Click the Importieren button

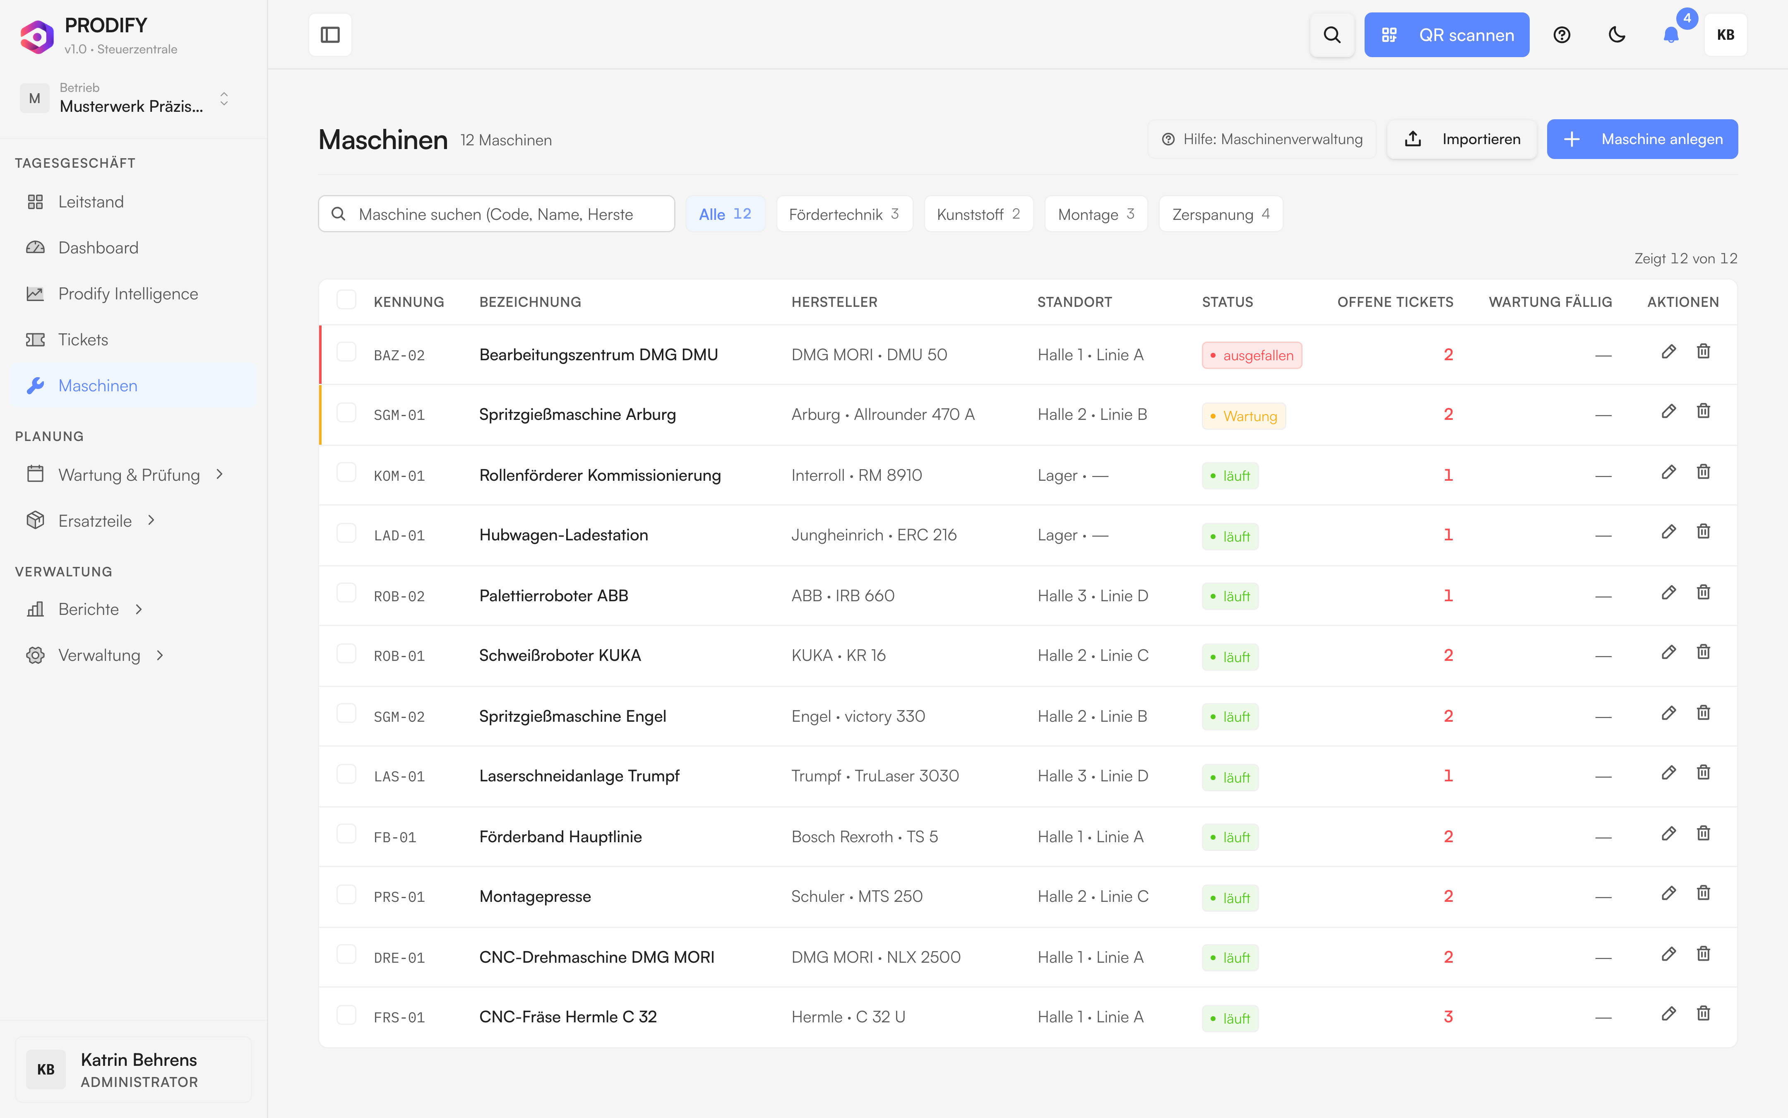coord(1461,139)
